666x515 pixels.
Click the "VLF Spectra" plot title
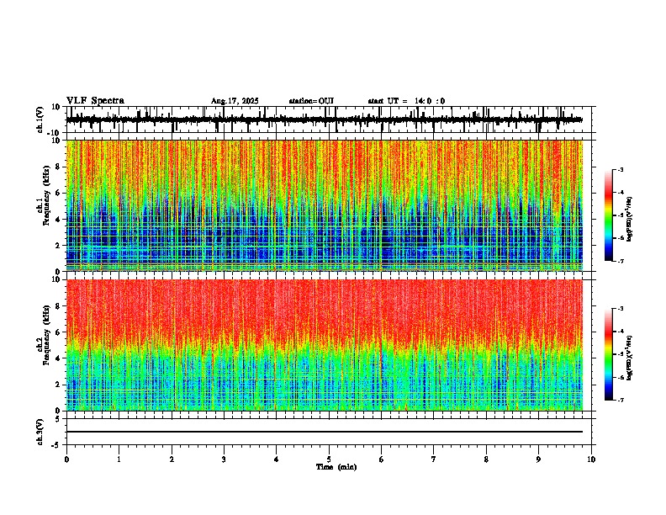click(x=95, y=101)
